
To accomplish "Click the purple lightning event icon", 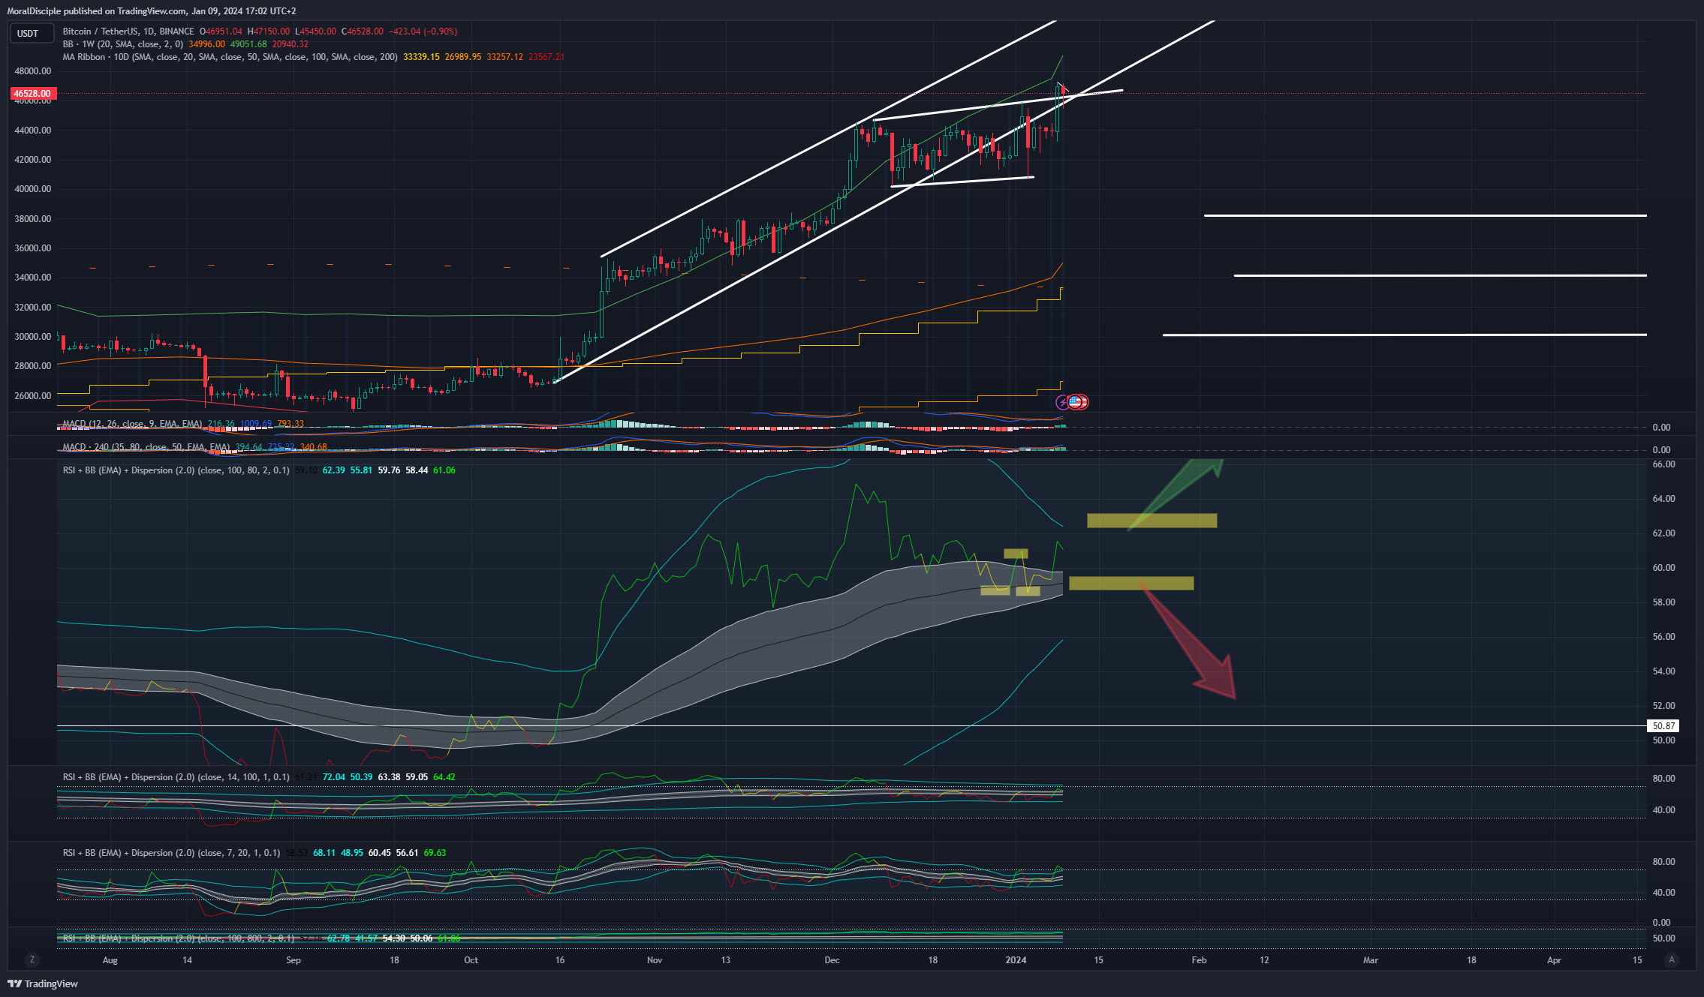I will coord(1063,403).
